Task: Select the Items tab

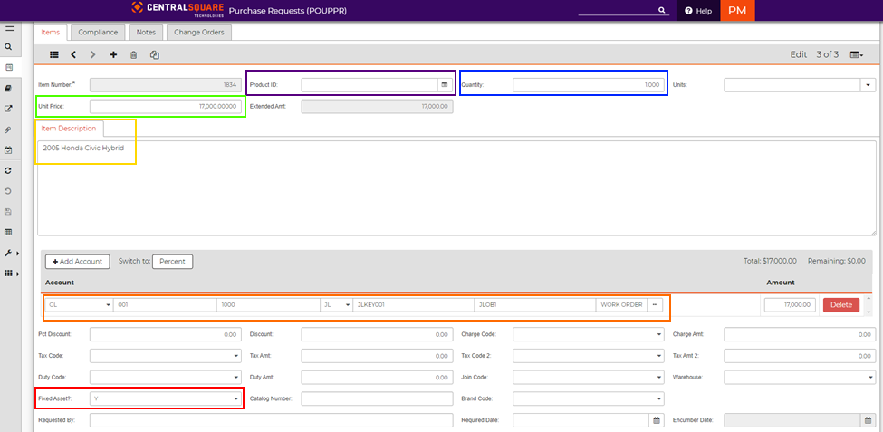Action: [x=50, y=32]
